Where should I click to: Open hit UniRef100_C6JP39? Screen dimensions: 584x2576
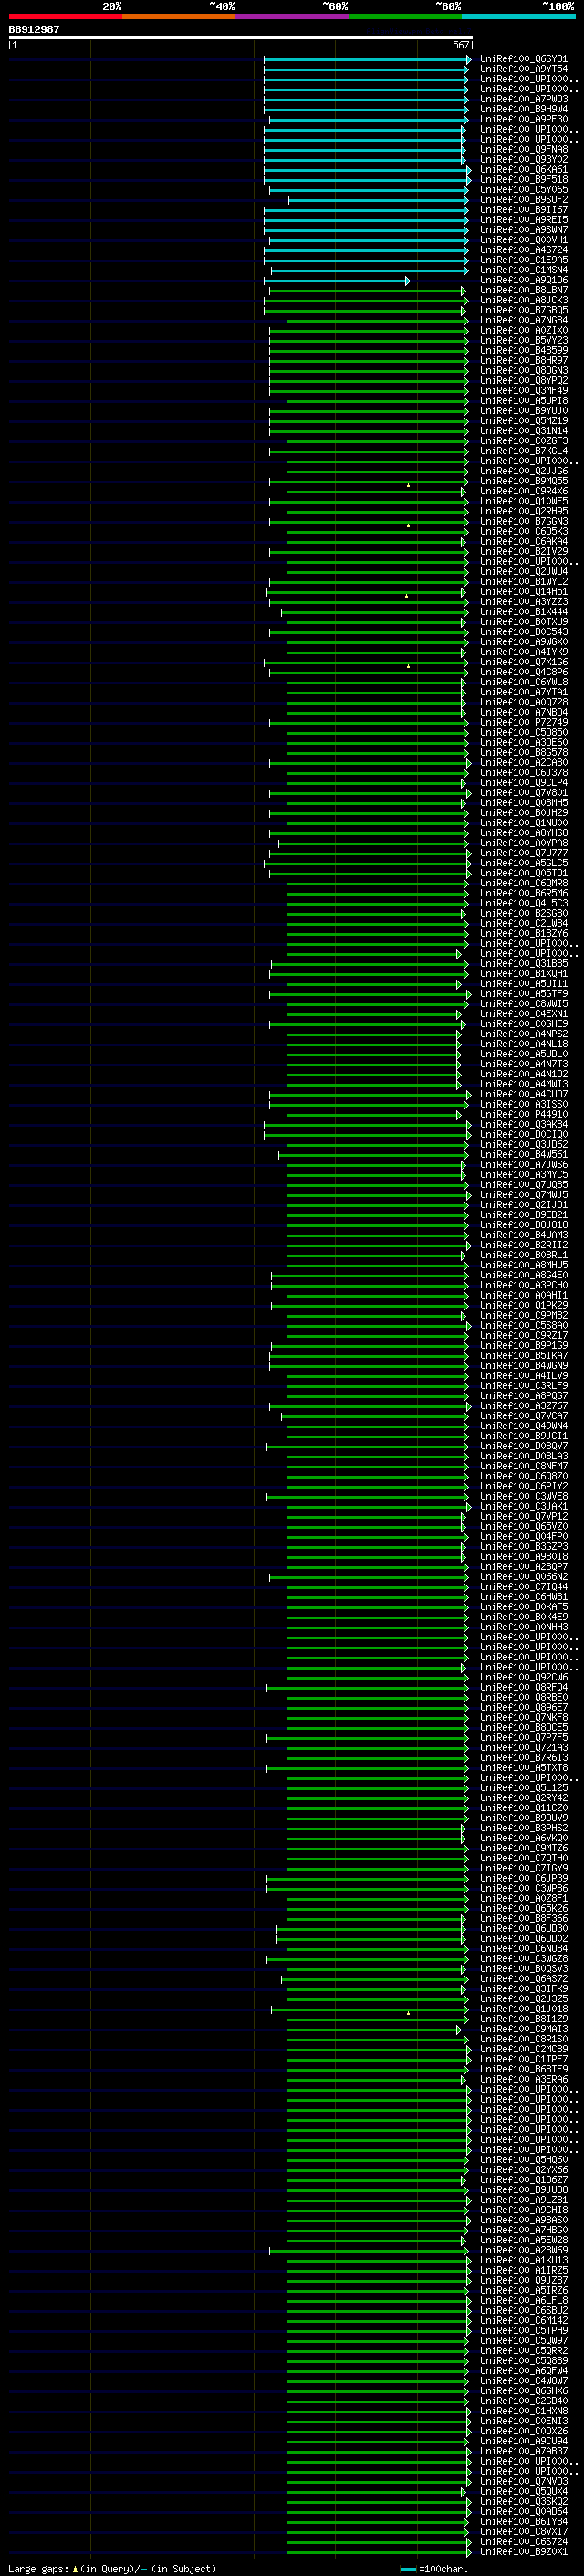(x=523, y=1878)
